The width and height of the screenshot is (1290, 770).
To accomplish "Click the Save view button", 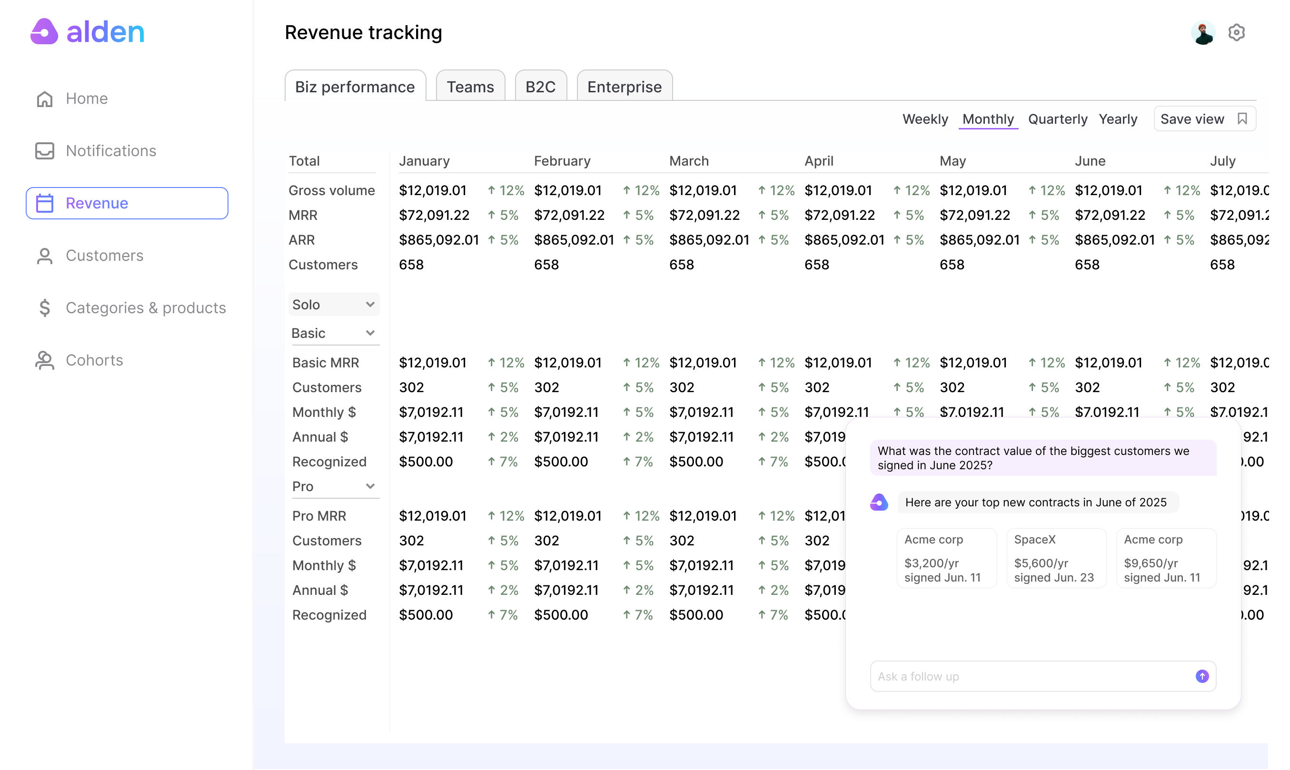I will click(x=1204, y=119).
